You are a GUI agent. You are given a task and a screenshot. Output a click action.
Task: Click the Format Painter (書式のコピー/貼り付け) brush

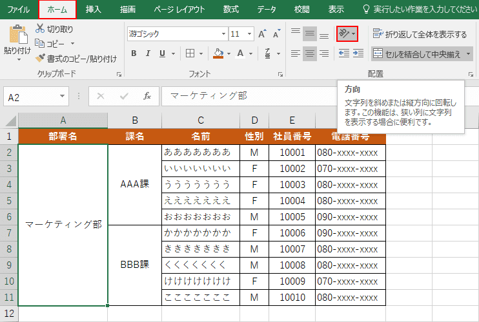(40, 58)
